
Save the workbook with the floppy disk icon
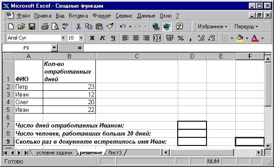coord(32,26)
